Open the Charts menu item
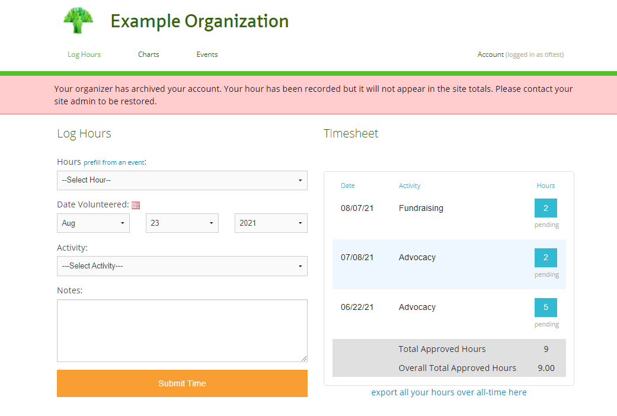Screen dimensions: 617x416 (149, 55)
